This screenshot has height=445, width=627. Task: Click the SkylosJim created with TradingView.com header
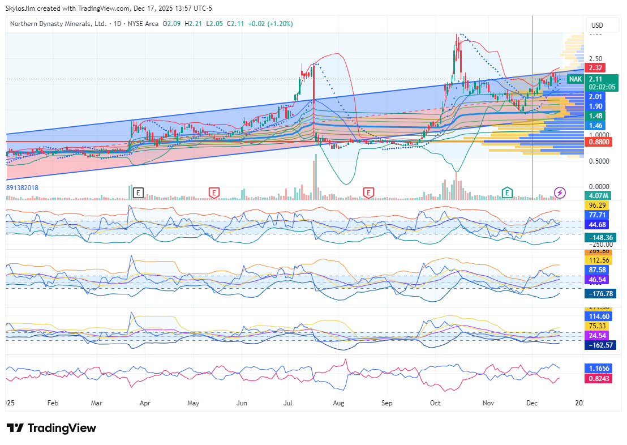(x=109, y=8)
